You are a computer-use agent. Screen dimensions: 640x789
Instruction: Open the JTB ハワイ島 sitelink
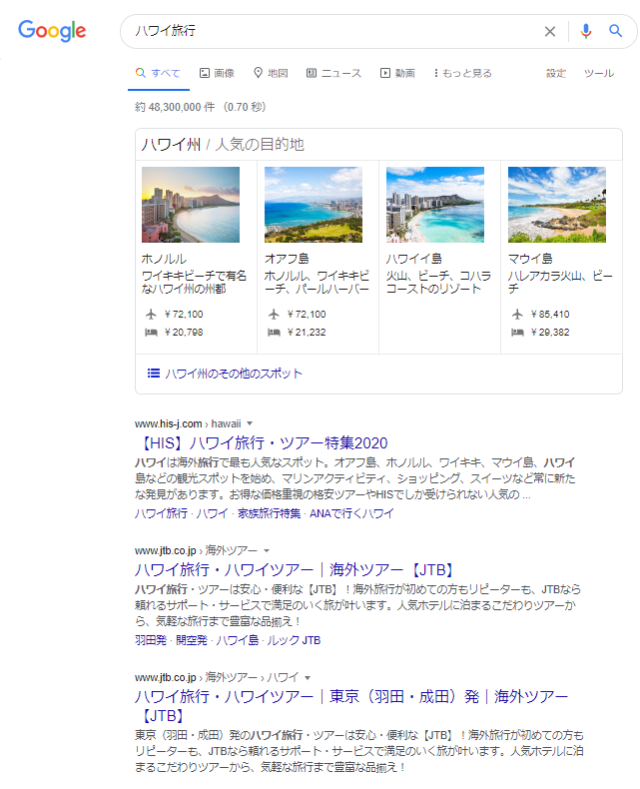(238, 640)
